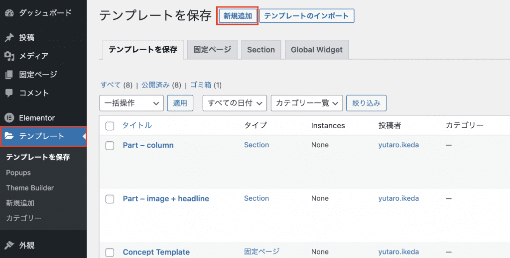Click the 固定ページ pages icon
Image resolution: width=510 pixels, height=258 pixels.
(x=9, y=75)
